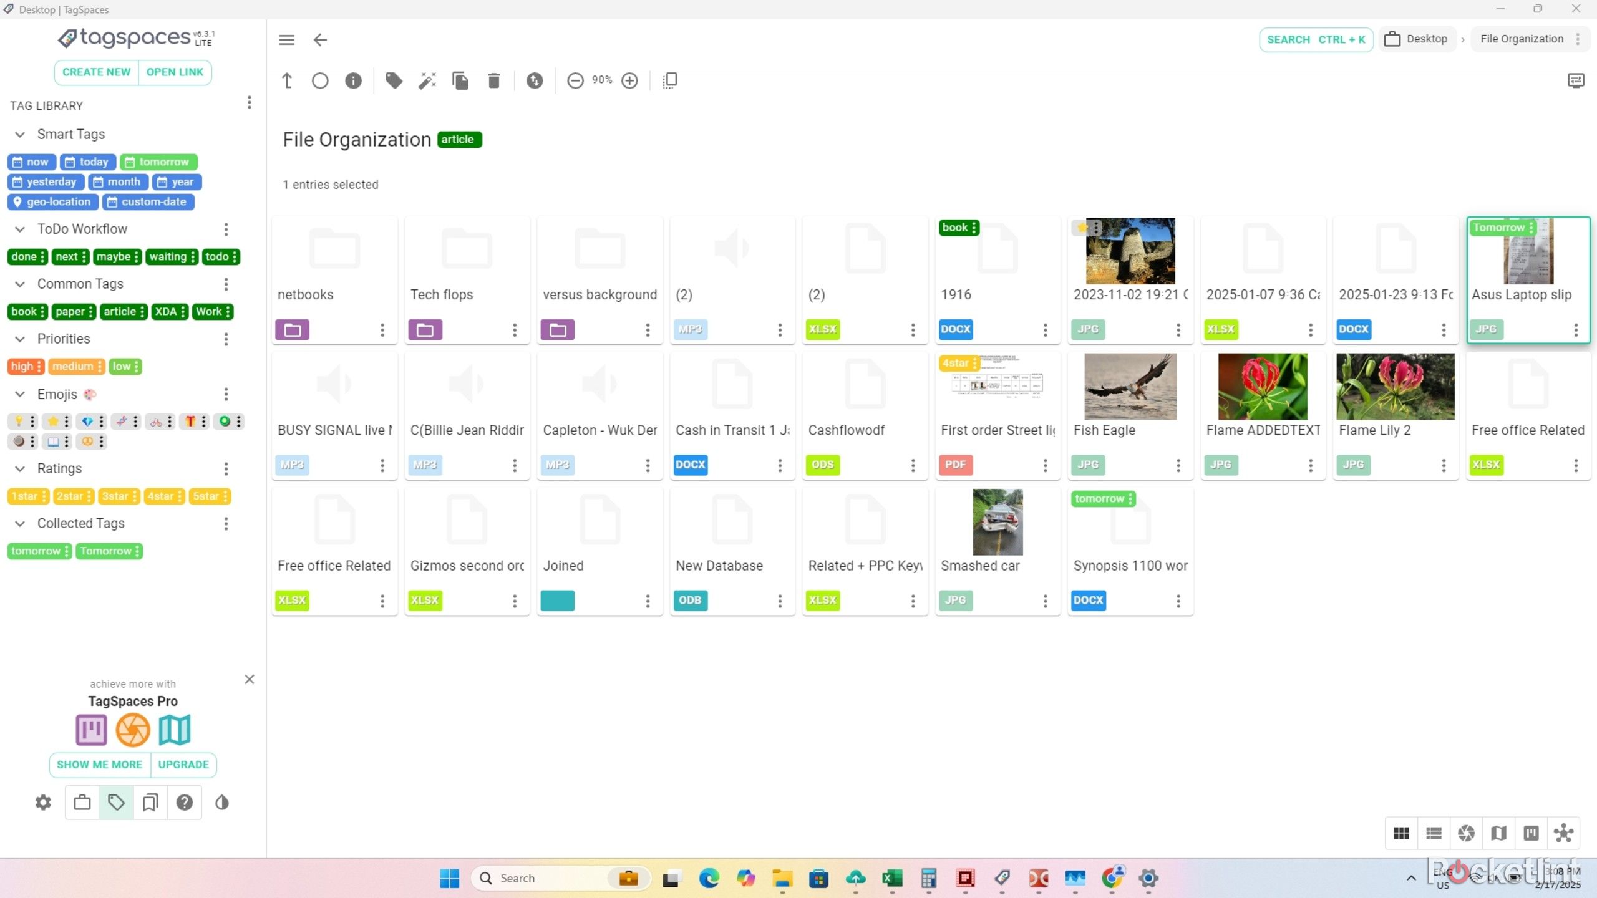The width and height of the screenshot is (1597, 898).
Task: Zoom out using minus zoom control
Action: 575,79
